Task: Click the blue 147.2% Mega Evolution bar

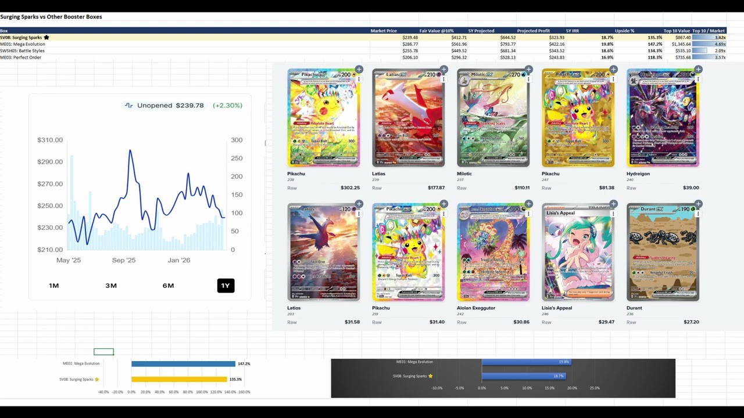Action: point(183,364)
